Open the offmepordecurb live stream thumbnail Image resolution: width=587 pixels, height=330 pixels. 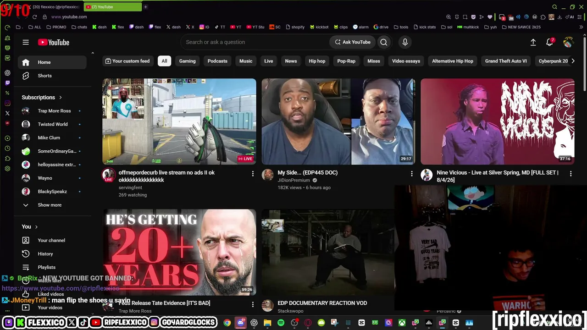pos(179,121)
